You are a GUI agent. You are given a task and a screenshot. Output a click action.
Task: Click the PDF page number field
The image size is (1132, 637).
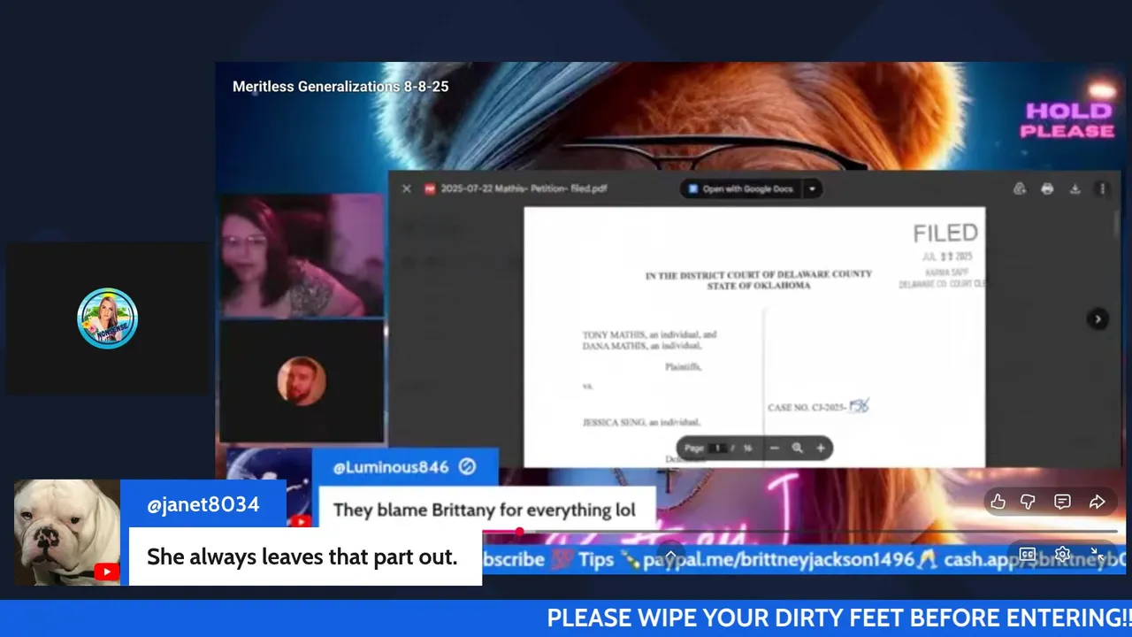pyautogui.click(x=719, y=449)
